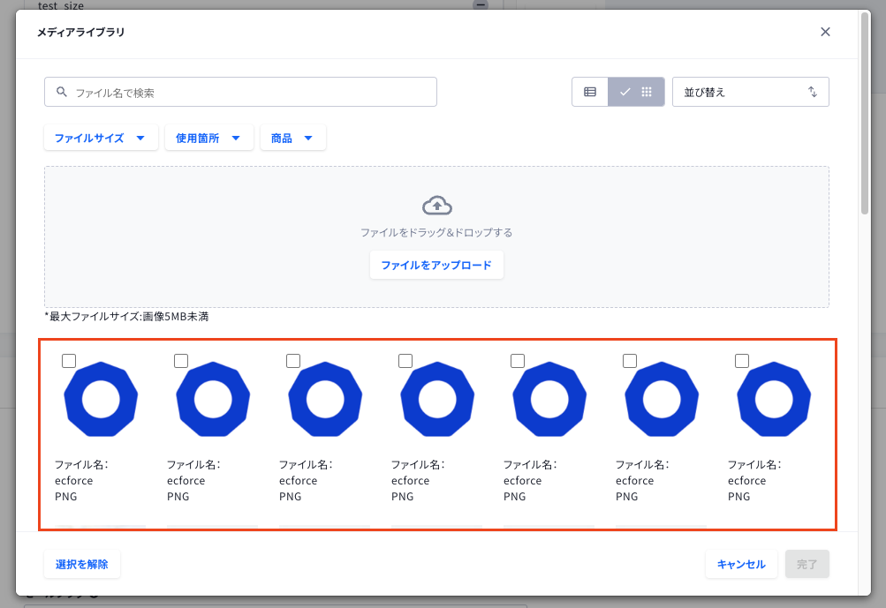Check the last ecforce image checkbox
The image size is (886, 608).
(742, 361)
